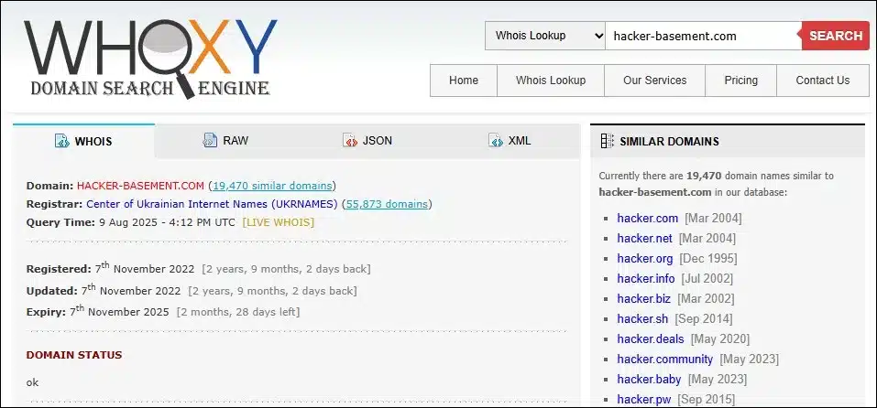
Task: Open the 19,470 similar domains link
Action: click(x=272, y=186)
